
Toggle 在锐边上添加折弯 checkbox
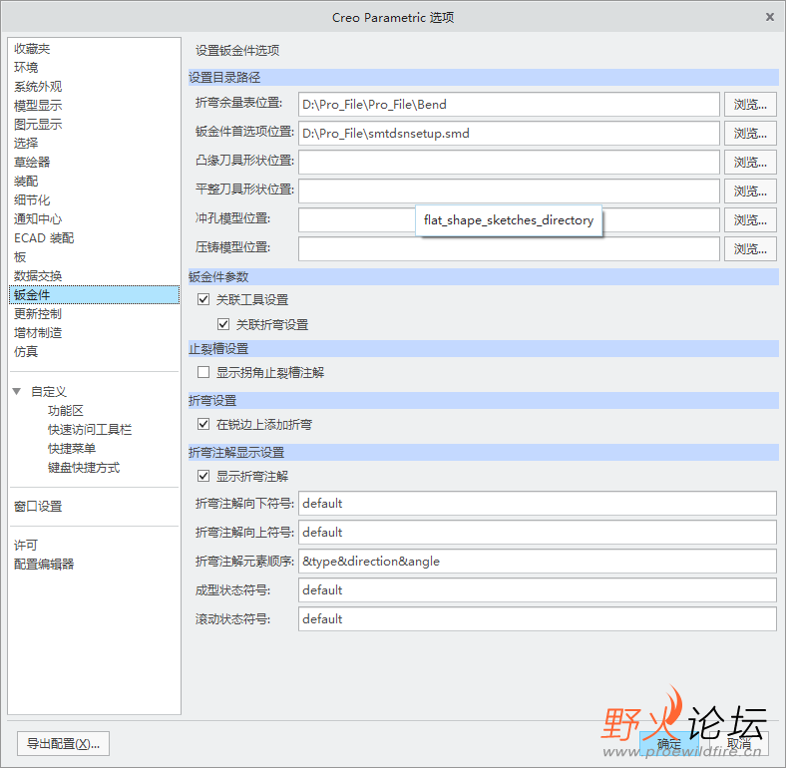(x=203, y=425)
